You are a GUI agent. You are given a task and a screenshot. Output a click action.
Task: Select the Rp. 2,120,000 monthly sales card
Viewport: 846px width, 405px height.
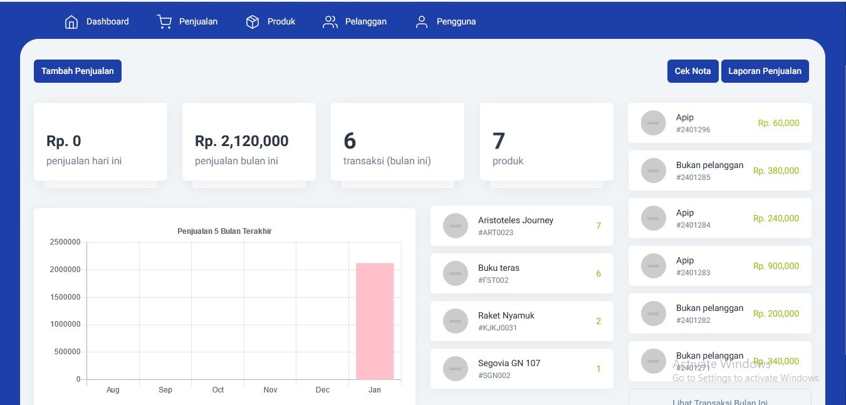[x=248, y=141]
